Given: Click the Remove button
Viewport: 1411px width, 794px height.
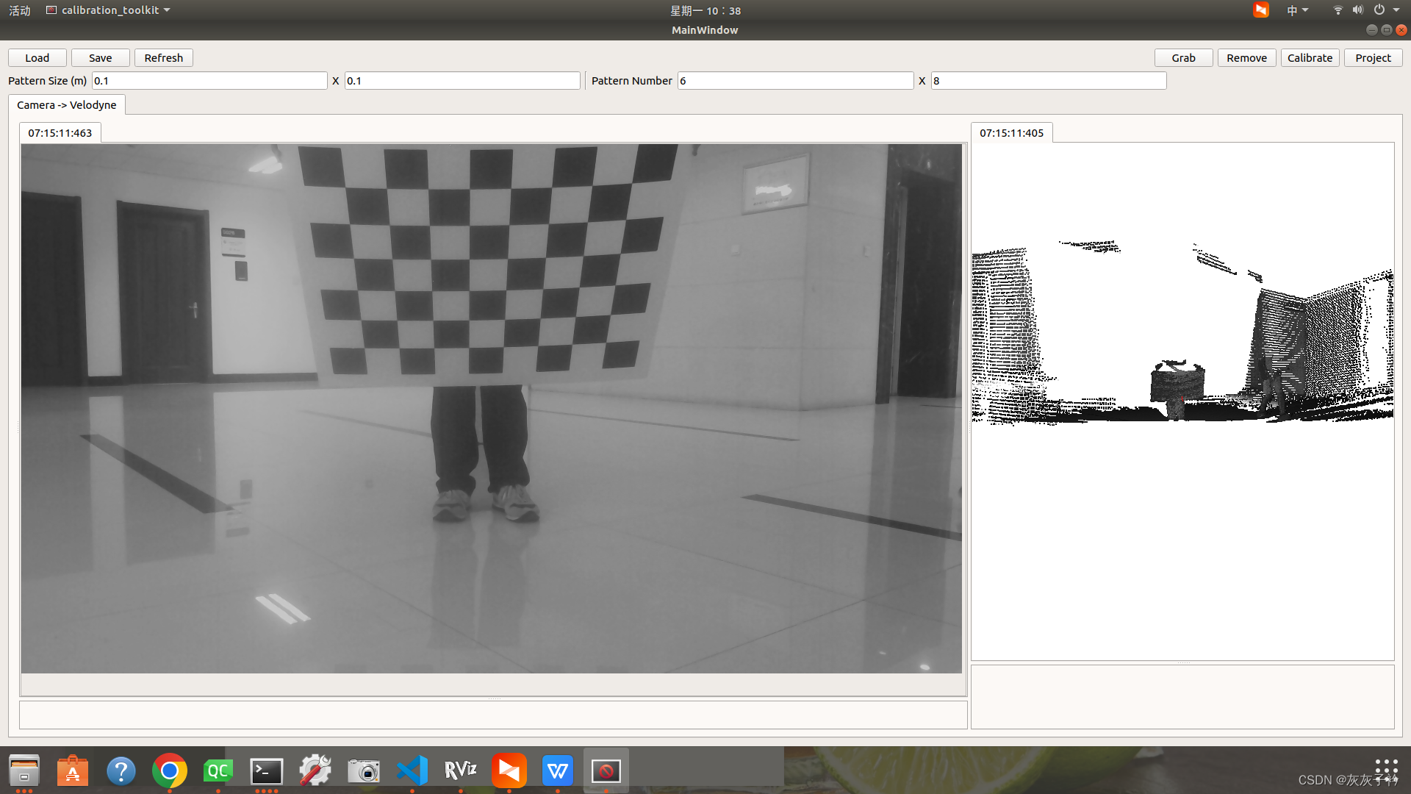Looking at the screenshot, I should point(1247,58).
